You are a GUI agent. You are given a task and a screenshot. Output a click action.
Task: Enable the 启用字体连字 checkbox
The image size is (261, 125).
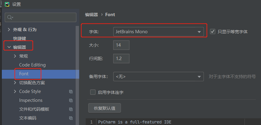(93, 92)
